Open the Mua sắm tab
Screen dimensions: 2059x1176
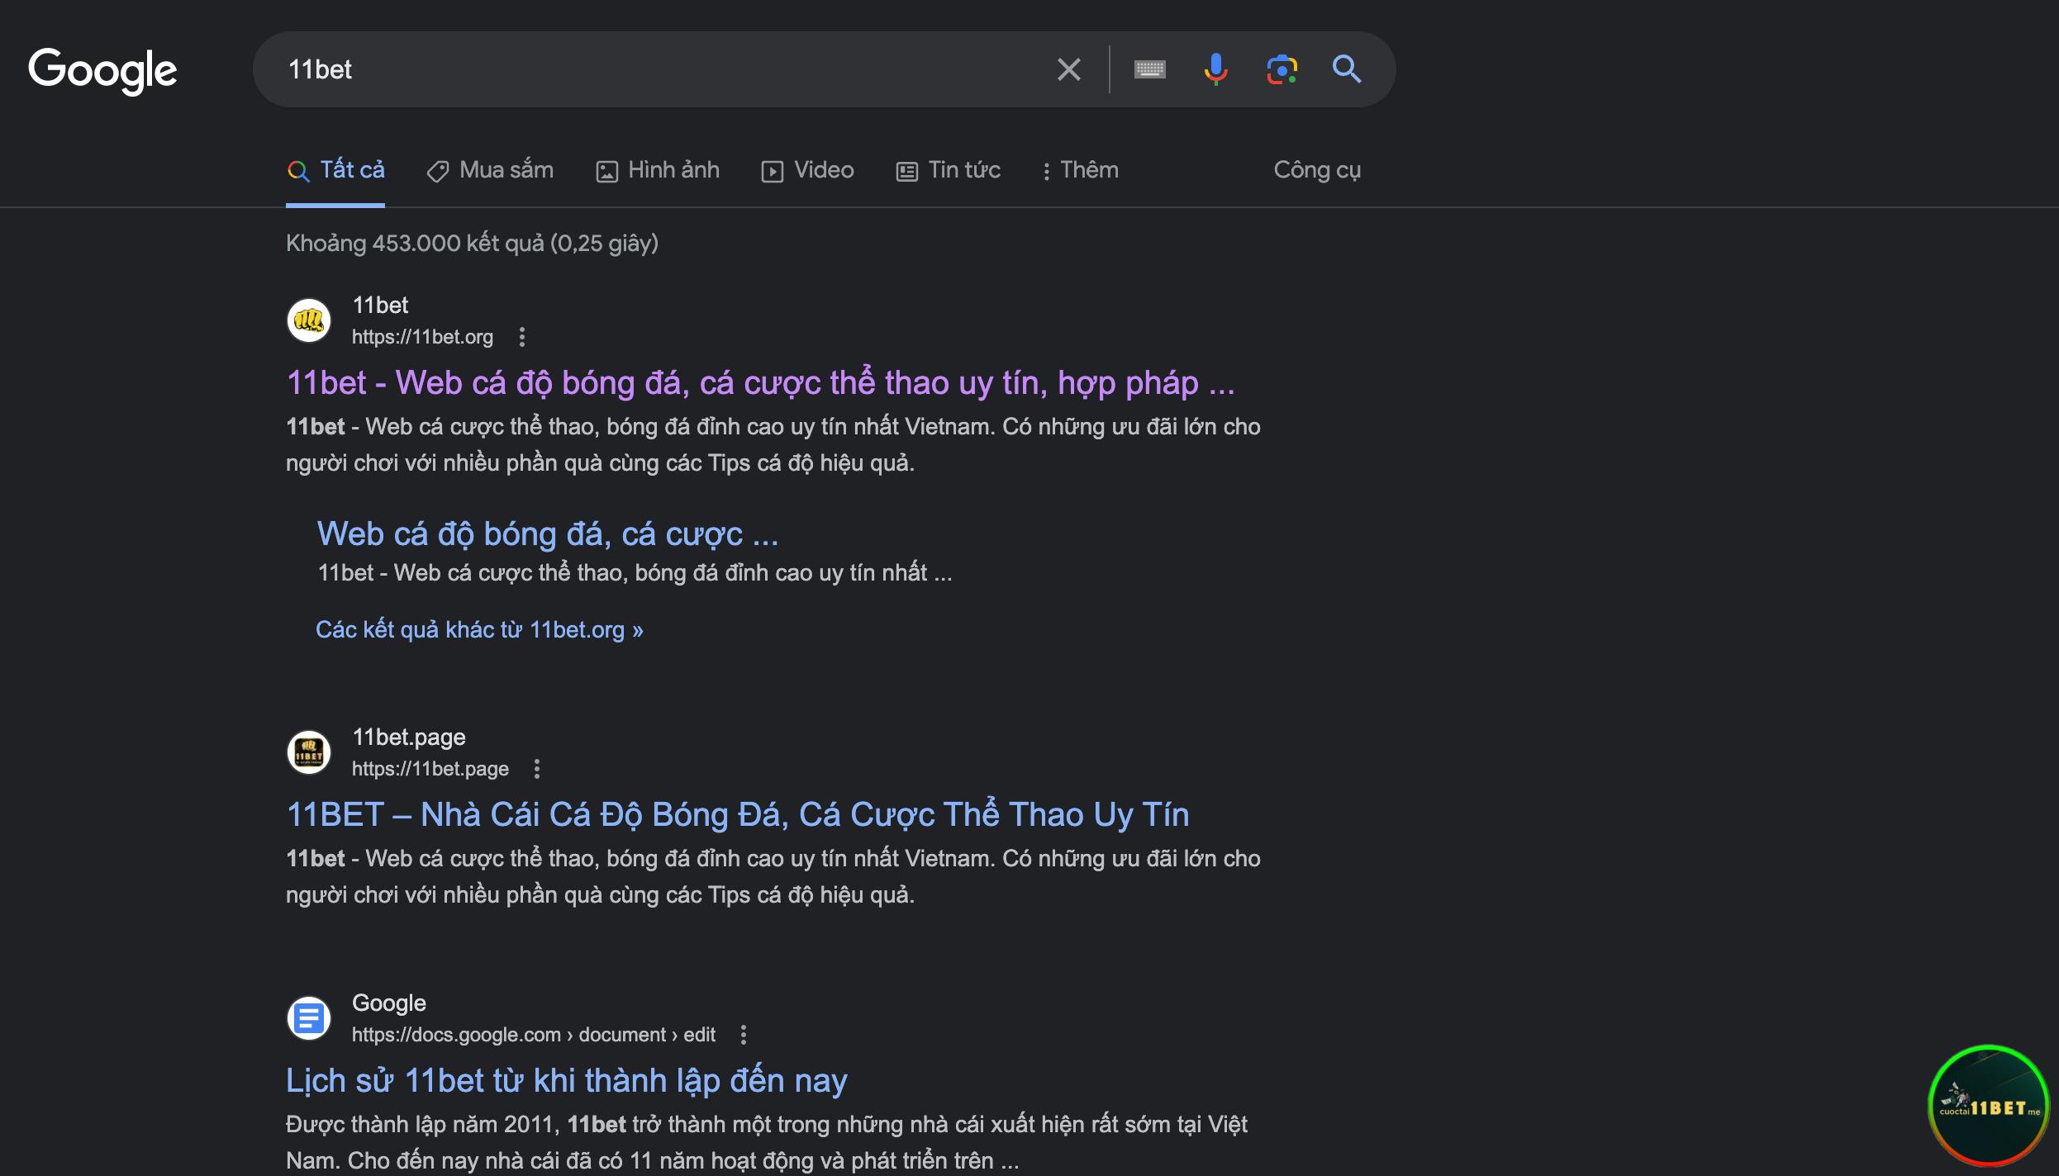pyautogui.click(x=490, y=170)
